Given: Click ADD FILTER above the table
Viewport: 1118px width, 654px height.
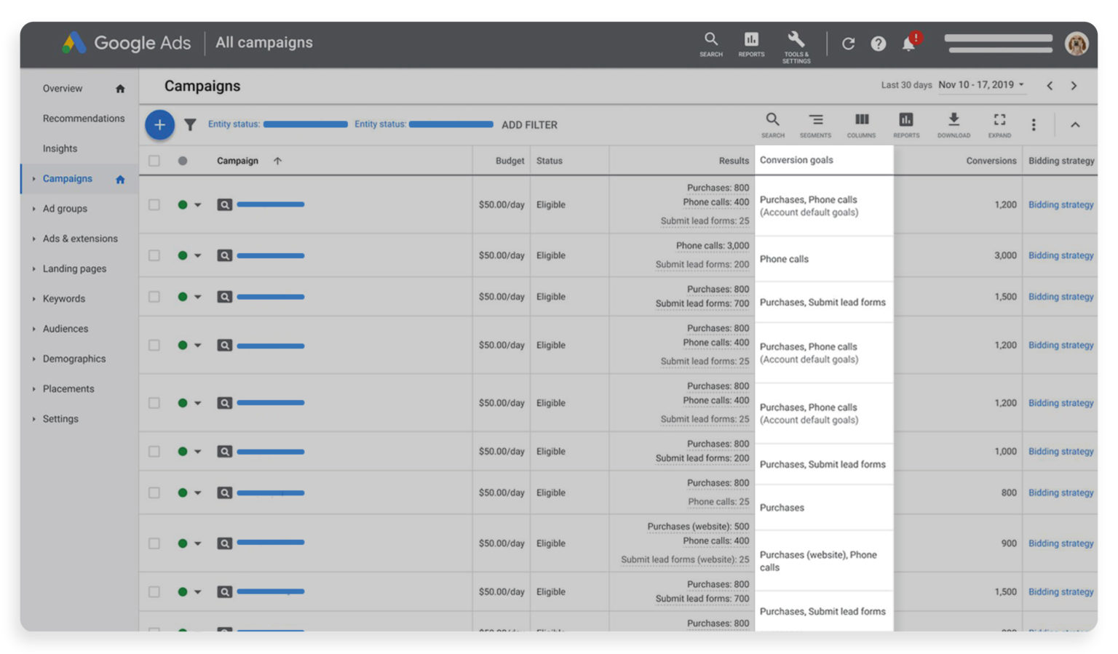Looking at the screenshot, I should click(529, 124).
